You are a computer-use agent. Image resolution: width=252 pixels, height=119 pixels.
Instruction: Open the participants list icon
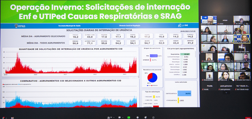[x=109, y=117]
